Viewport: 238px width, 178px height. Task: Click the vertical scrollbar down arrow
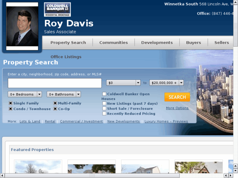(235, 171)
